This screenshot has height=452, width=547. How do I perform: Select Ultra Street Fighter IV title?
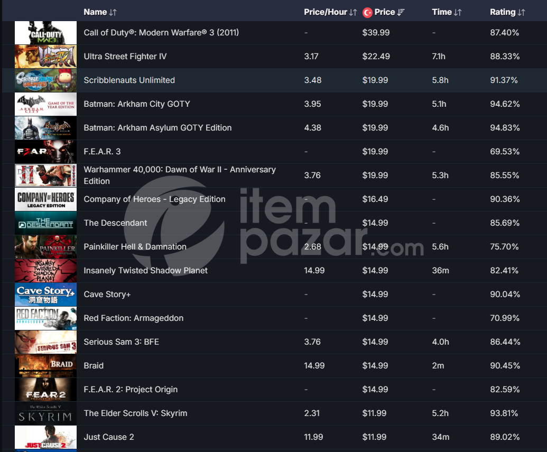pyautogui.click(x=125, y=56)
